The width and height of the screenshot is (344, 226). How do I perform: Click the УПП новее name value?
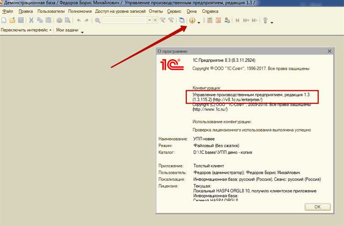pos(204,139)
